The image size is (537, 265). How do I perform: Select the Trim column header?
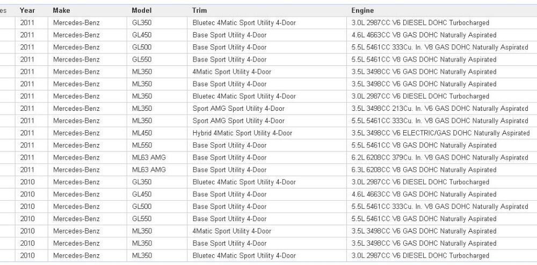[x=199, y=10]
